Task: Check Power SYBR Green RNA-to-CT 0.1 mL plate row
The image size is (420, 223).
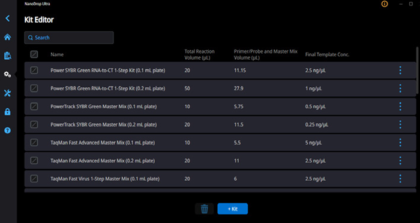Action: point(34,71)
